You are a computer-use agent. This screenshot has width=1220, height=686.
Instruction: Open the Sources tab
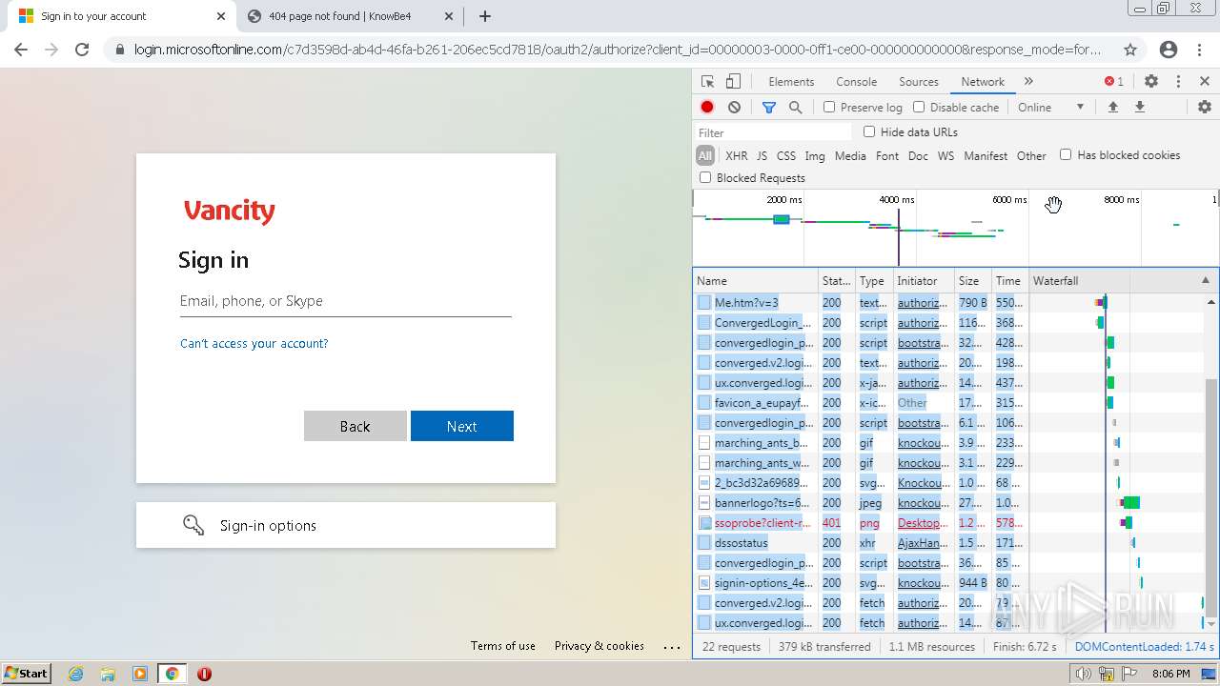tap(919, 82)
